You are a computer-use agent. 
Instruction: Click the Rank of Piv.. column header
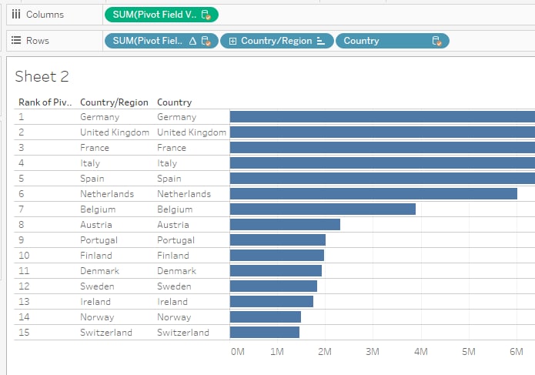(45, 102)
